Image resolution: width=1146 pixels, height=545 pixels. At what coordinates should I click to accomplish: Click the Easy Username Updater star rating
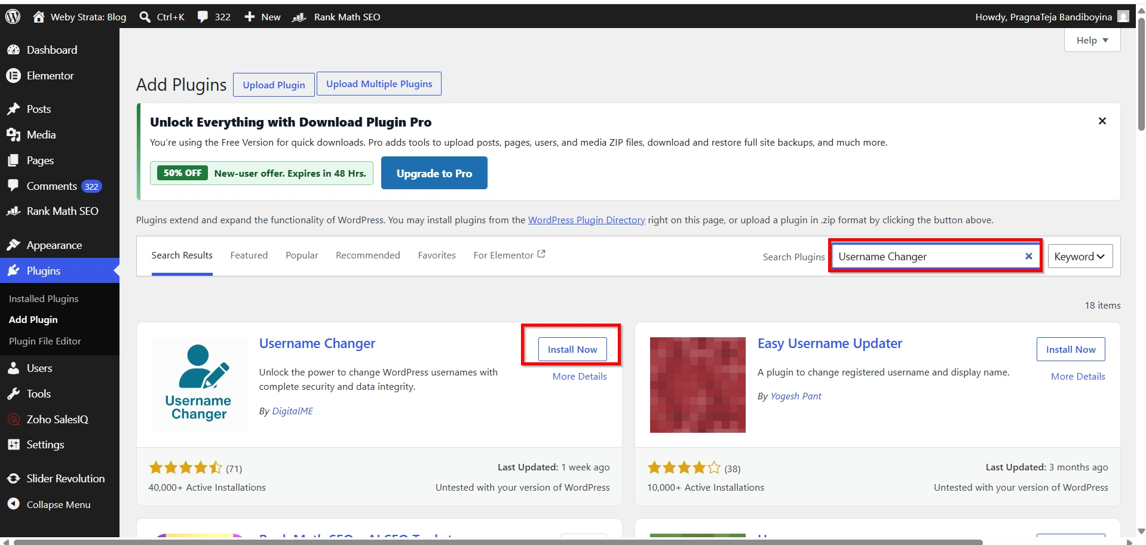(x=684, y=467)
